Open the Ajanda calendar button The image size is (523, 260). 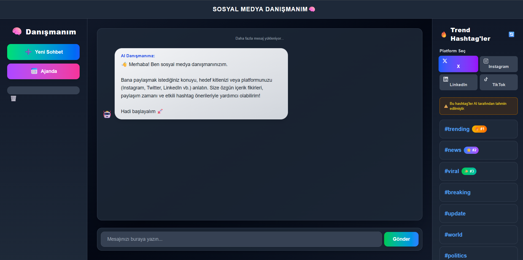[43, 71]
